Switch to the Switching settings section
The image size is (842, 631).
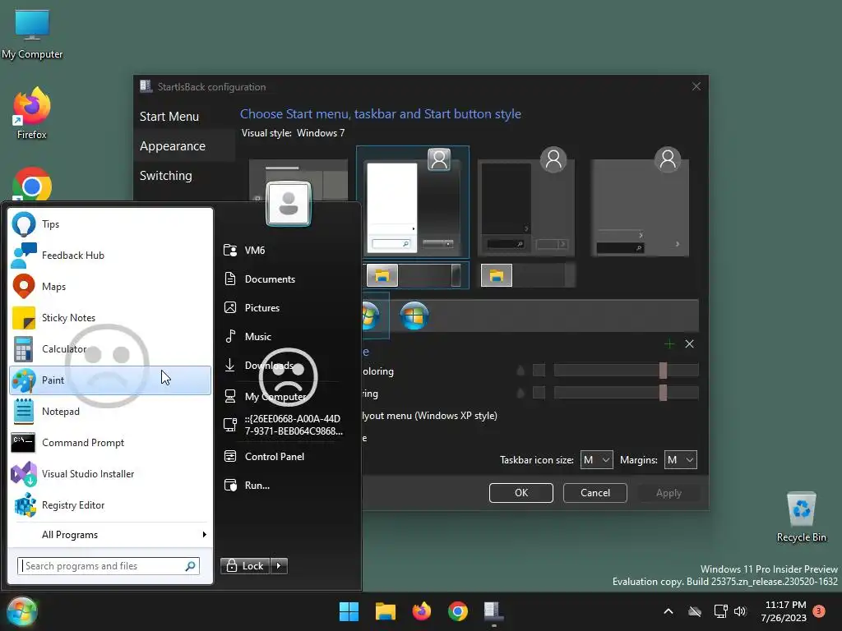click(165, 176)
